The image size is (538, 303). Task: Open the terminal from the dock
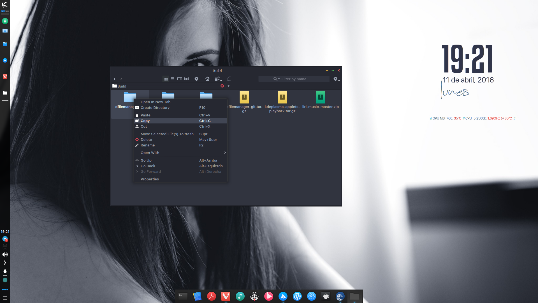coord(182,296)
